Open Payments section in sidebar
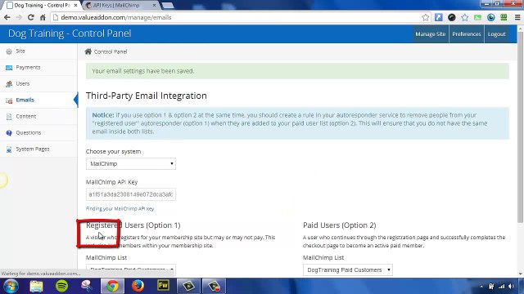Image resolution: width=524 pixels, height=294 pixels. tap(38, 68)
